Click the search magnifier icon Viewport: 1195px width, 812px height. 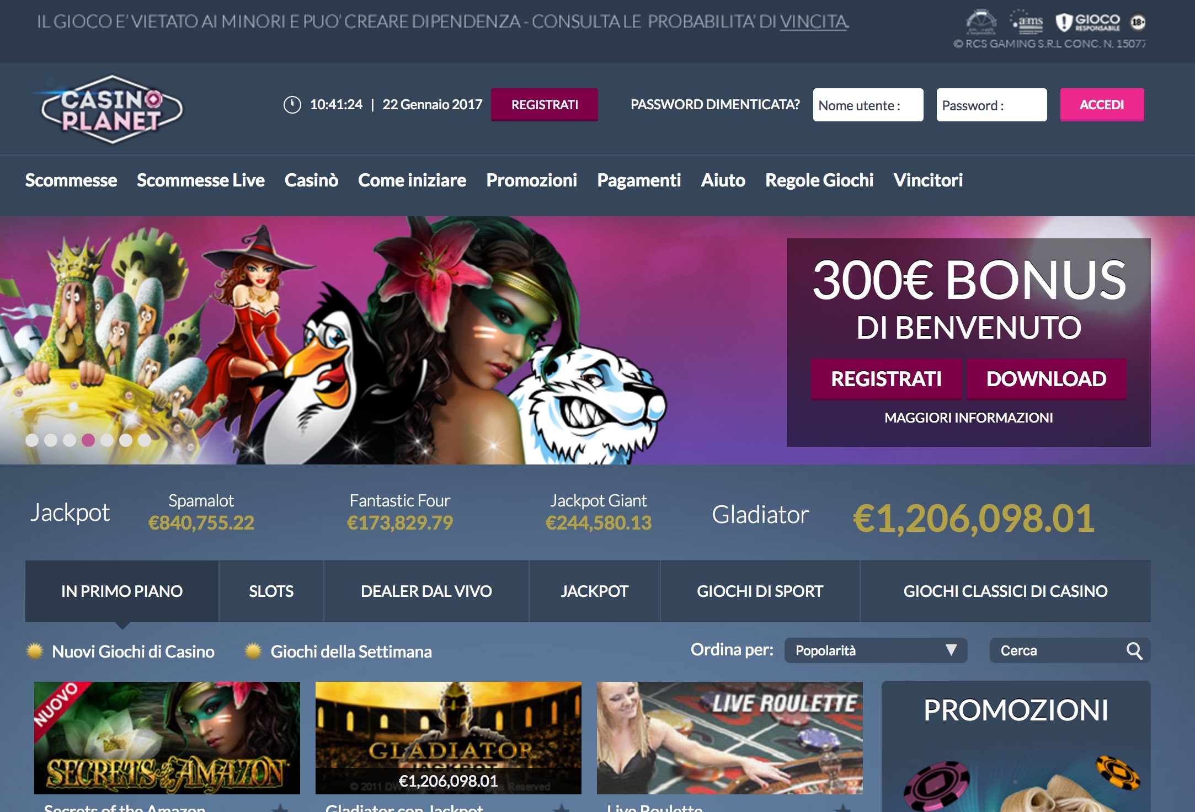pos(1134,651)
